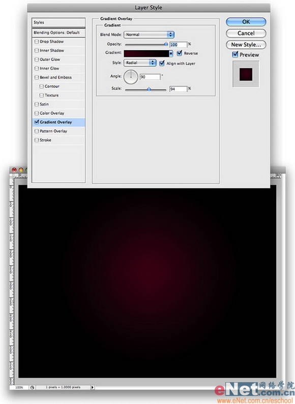Close the document window with red button
The image size is (295, 404).
point(14,170)
